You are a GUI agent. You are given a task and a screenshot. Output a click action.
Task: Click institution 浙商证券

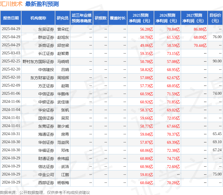[x=46, y=45]
